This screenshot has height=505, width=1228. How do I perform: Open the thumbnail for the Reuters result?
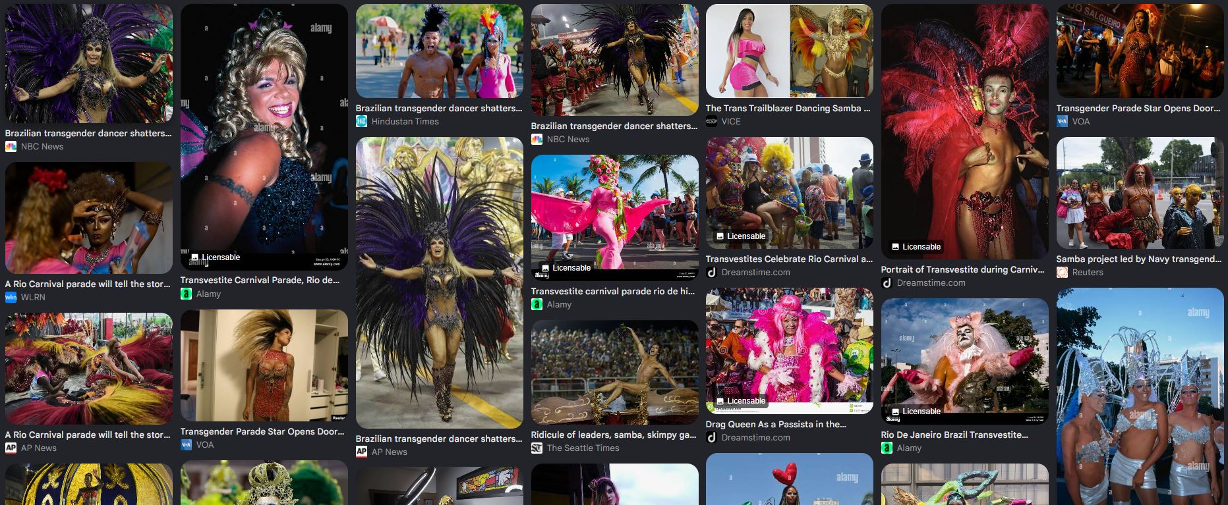(x=1140, y=193)
